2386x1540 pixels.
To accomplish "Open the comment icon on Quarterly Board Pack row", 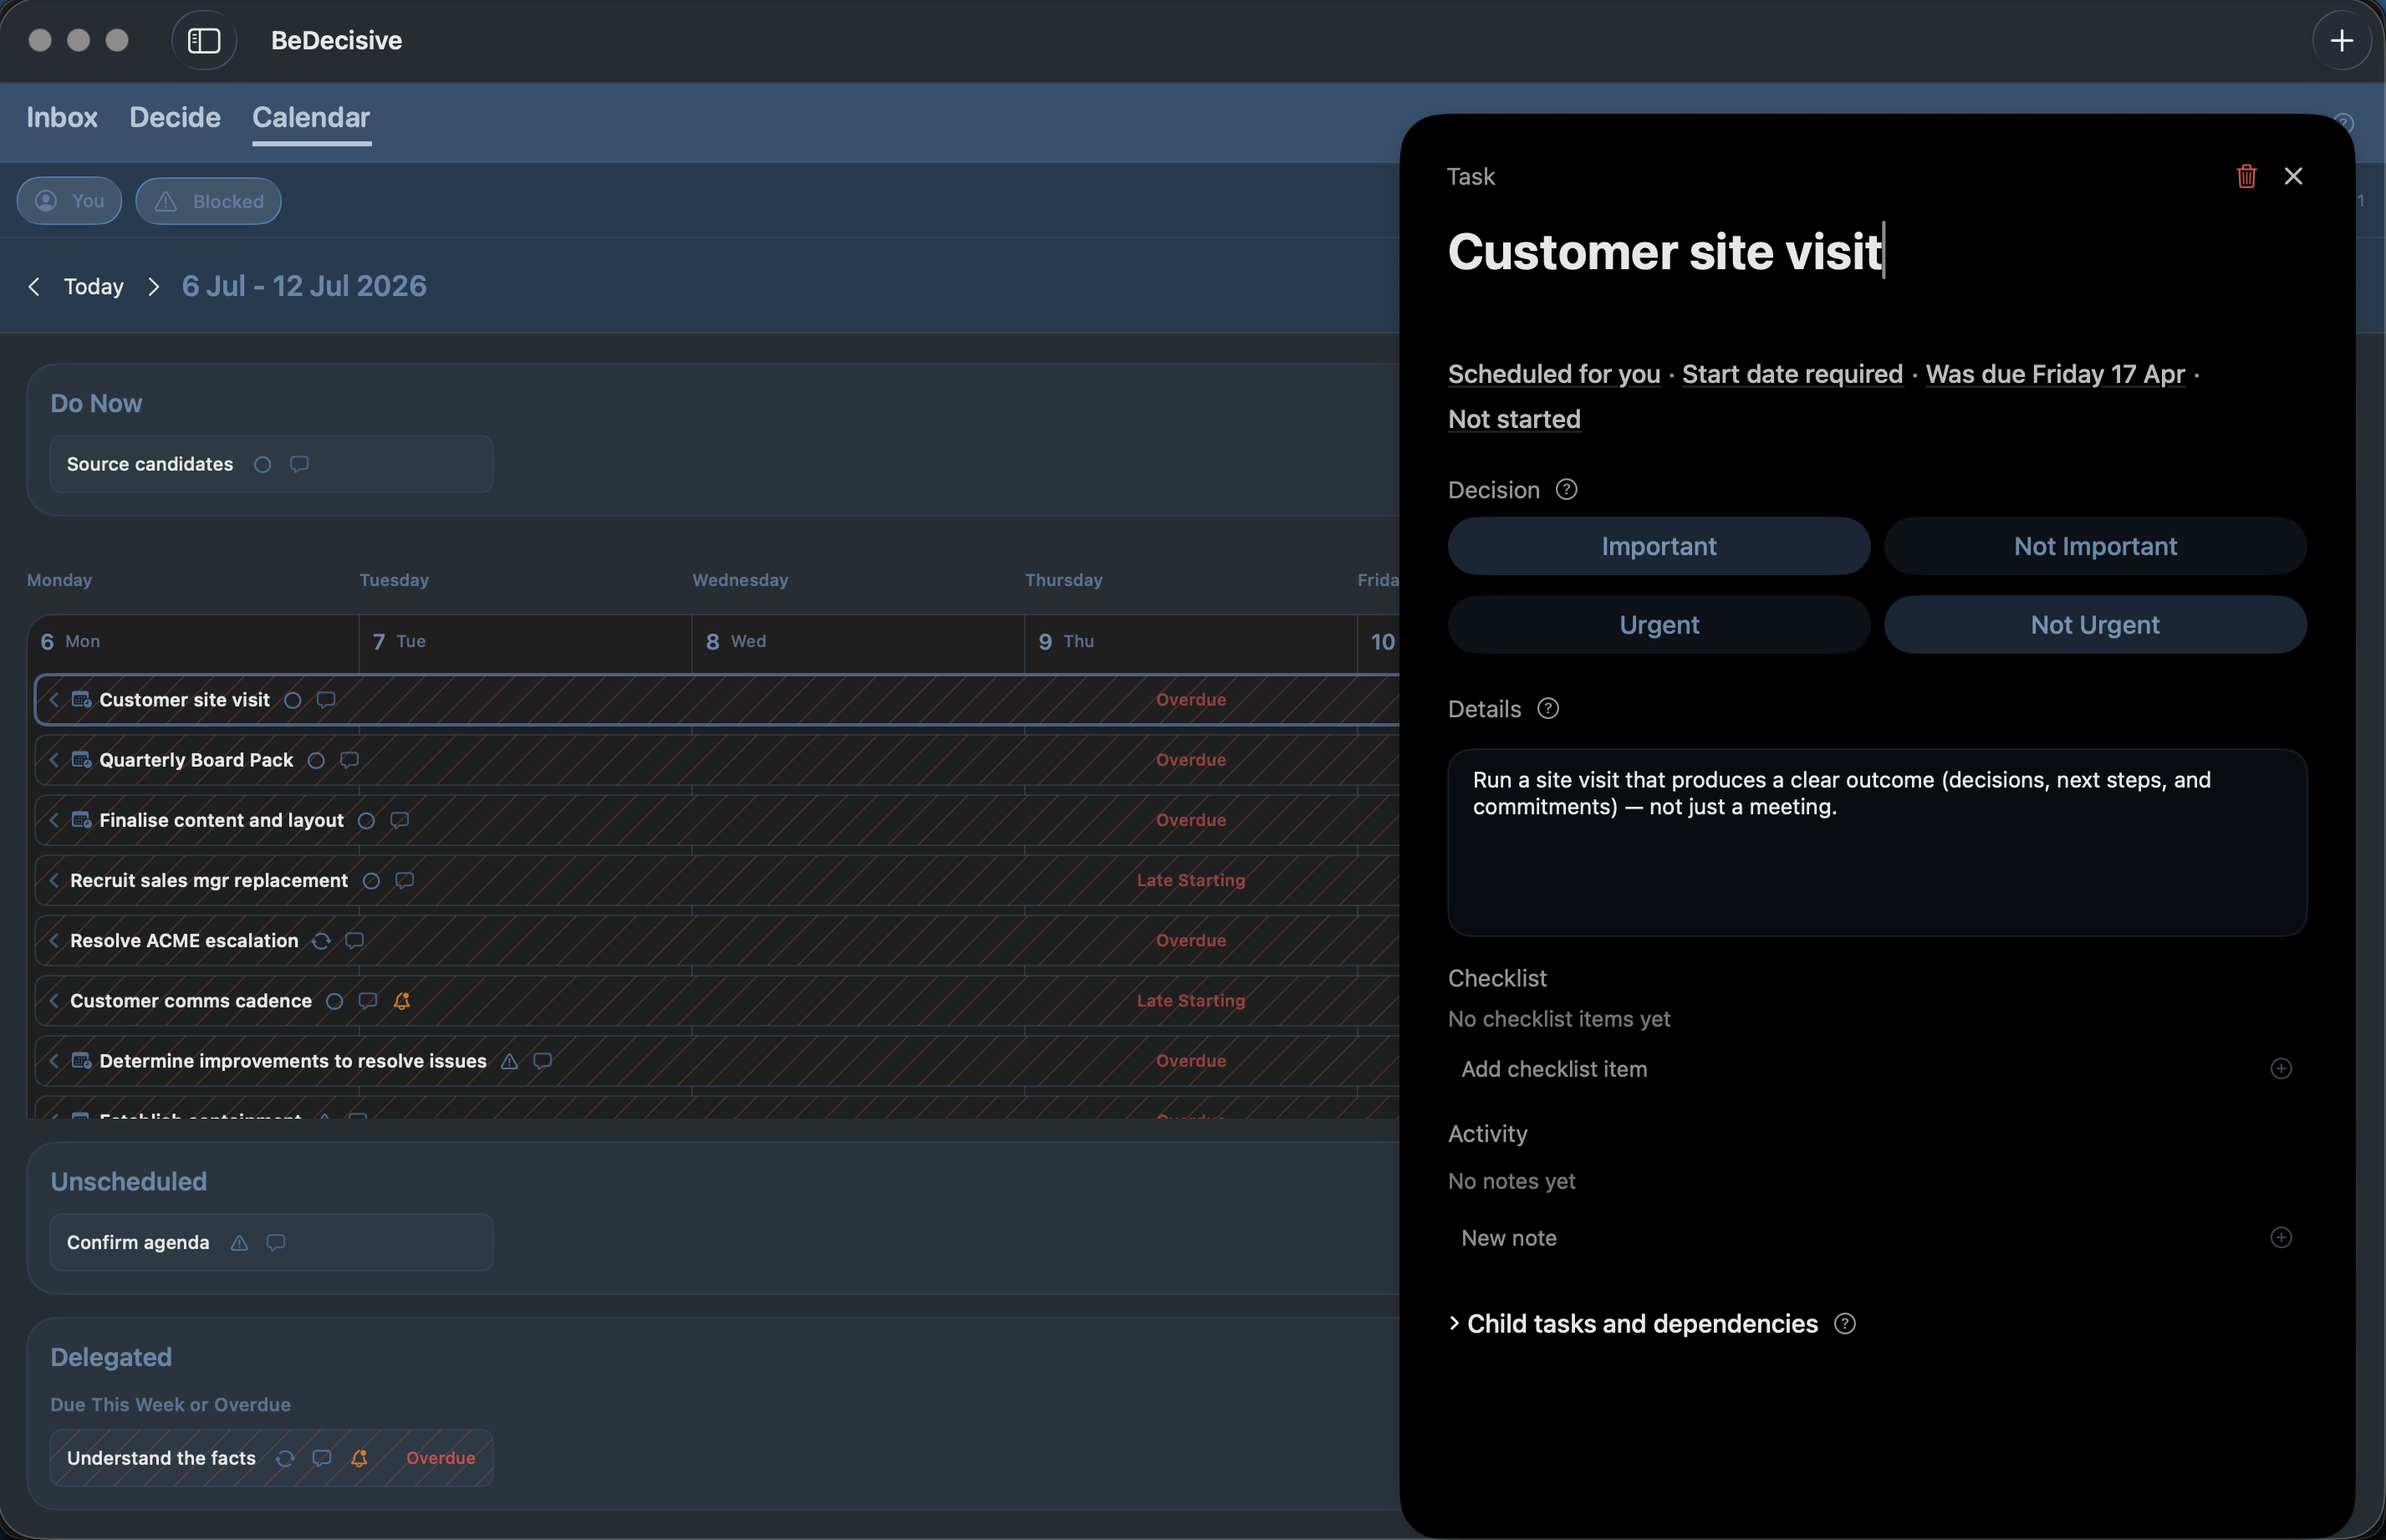I will coord(349,760).
